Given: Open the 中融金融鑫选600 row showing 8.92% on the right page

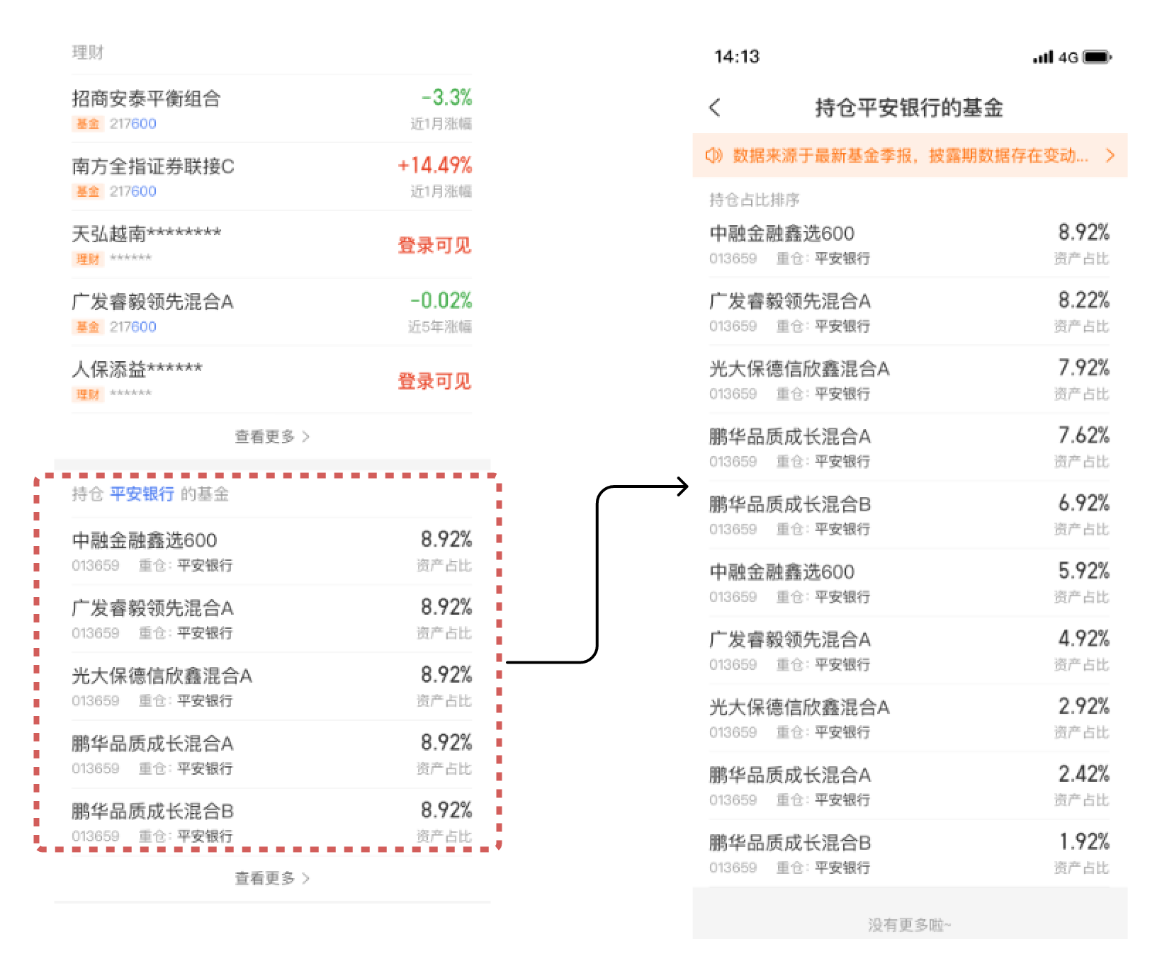Looking at the screenshot, I should [909, 244].
